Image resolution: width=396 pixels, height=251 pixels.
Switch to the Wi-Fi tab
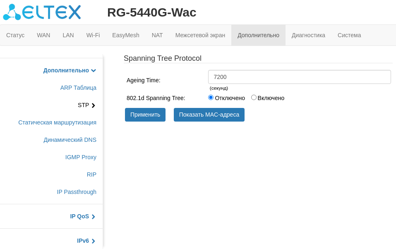[x=93, y=35]
